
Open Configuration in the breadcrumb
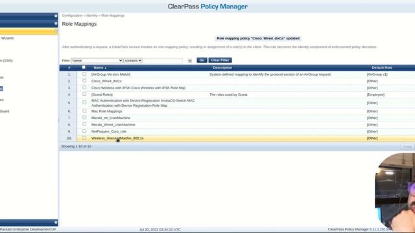[x=72, y=16]
